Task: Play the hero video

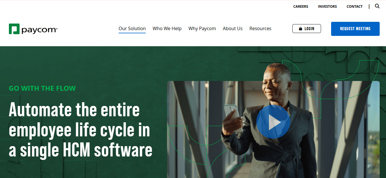Action: coord(273,122)
